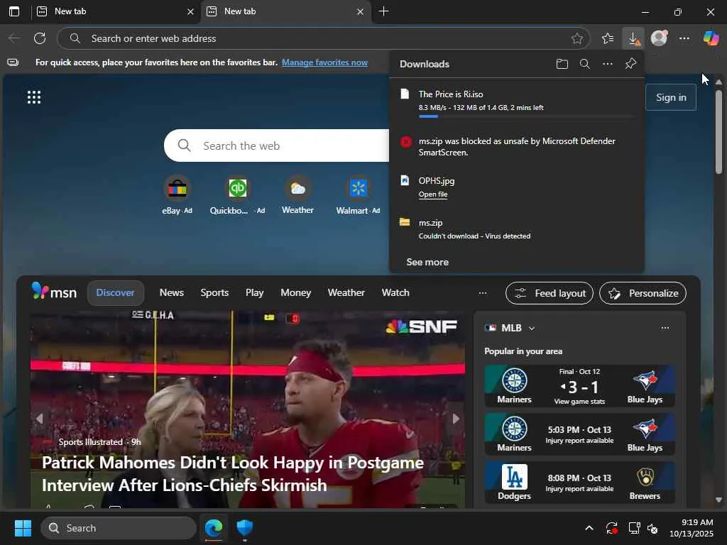Viewport: 727px width, 545px height.
Task: Open MLB card more options menu
Action: 665,328
